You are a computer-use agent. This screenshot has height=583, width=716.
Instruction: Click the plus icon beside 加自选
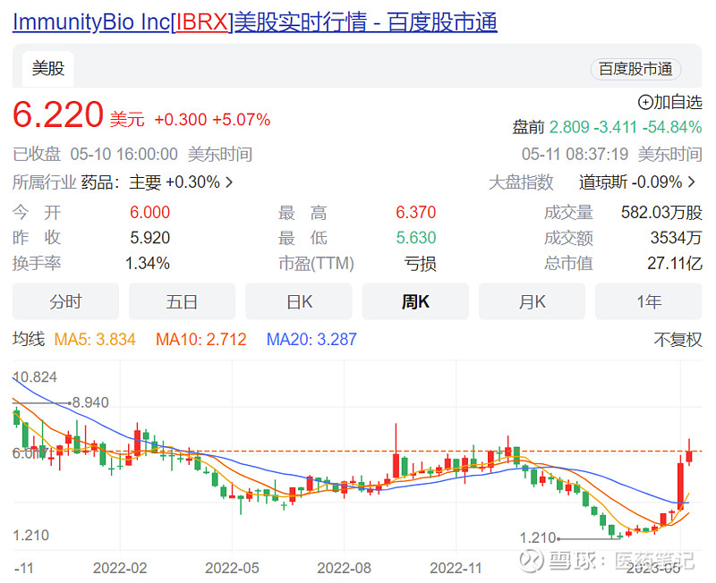pyautogui.click(x=645, y=102)
